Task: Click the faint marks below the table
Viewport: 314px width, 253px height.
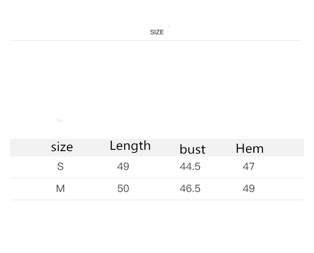Action: pyautogui.click(x=113, y=230)
